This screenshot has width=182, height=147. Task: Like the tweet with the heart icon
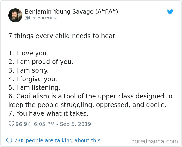coord(11,124)
